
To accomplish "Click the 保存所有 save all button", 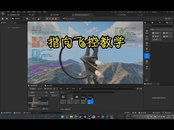I will pyautogui.click(x=48, y=89).
